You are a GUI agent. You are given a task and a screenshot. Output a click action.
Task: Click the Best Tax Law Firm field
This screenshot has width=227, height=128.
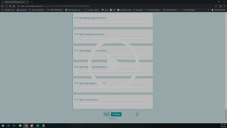(112, 103)
